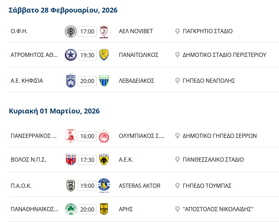The image size is (279, 222).
Task: Click the AEK yellow eagle crest
Action: pos(104,160)
